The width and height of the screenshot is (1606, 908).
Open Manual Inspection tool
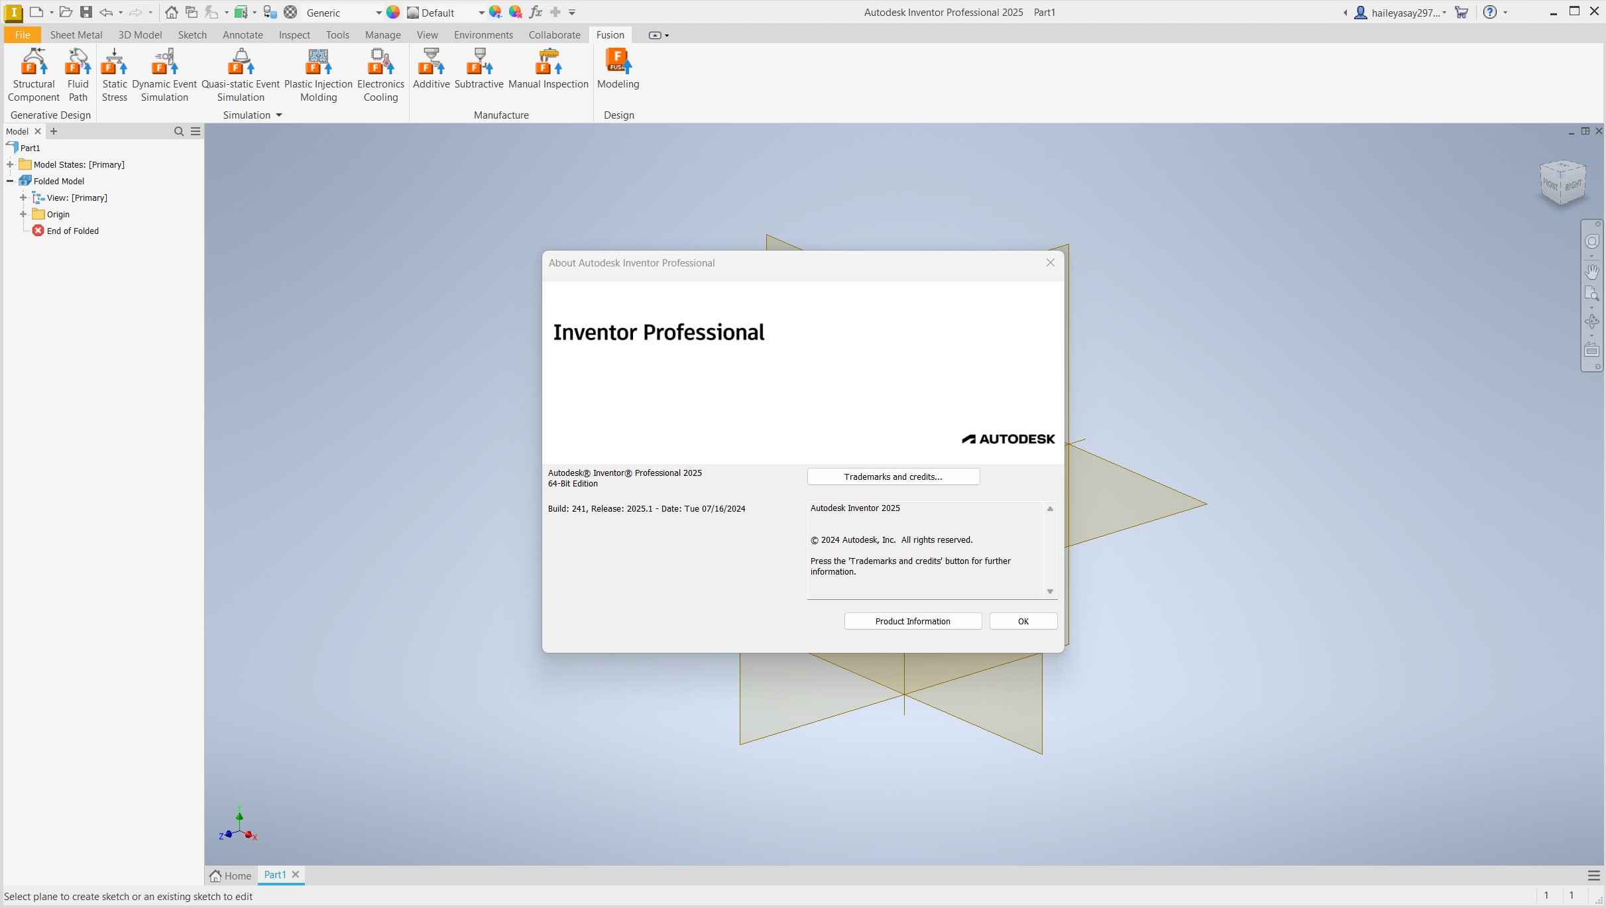[548, 68]
